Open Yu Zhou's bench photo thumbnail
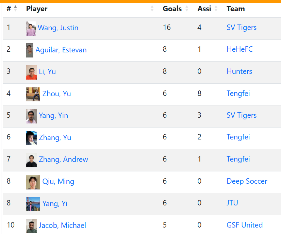The height and width of the screenshot is (234, 281). coord(33,94)
